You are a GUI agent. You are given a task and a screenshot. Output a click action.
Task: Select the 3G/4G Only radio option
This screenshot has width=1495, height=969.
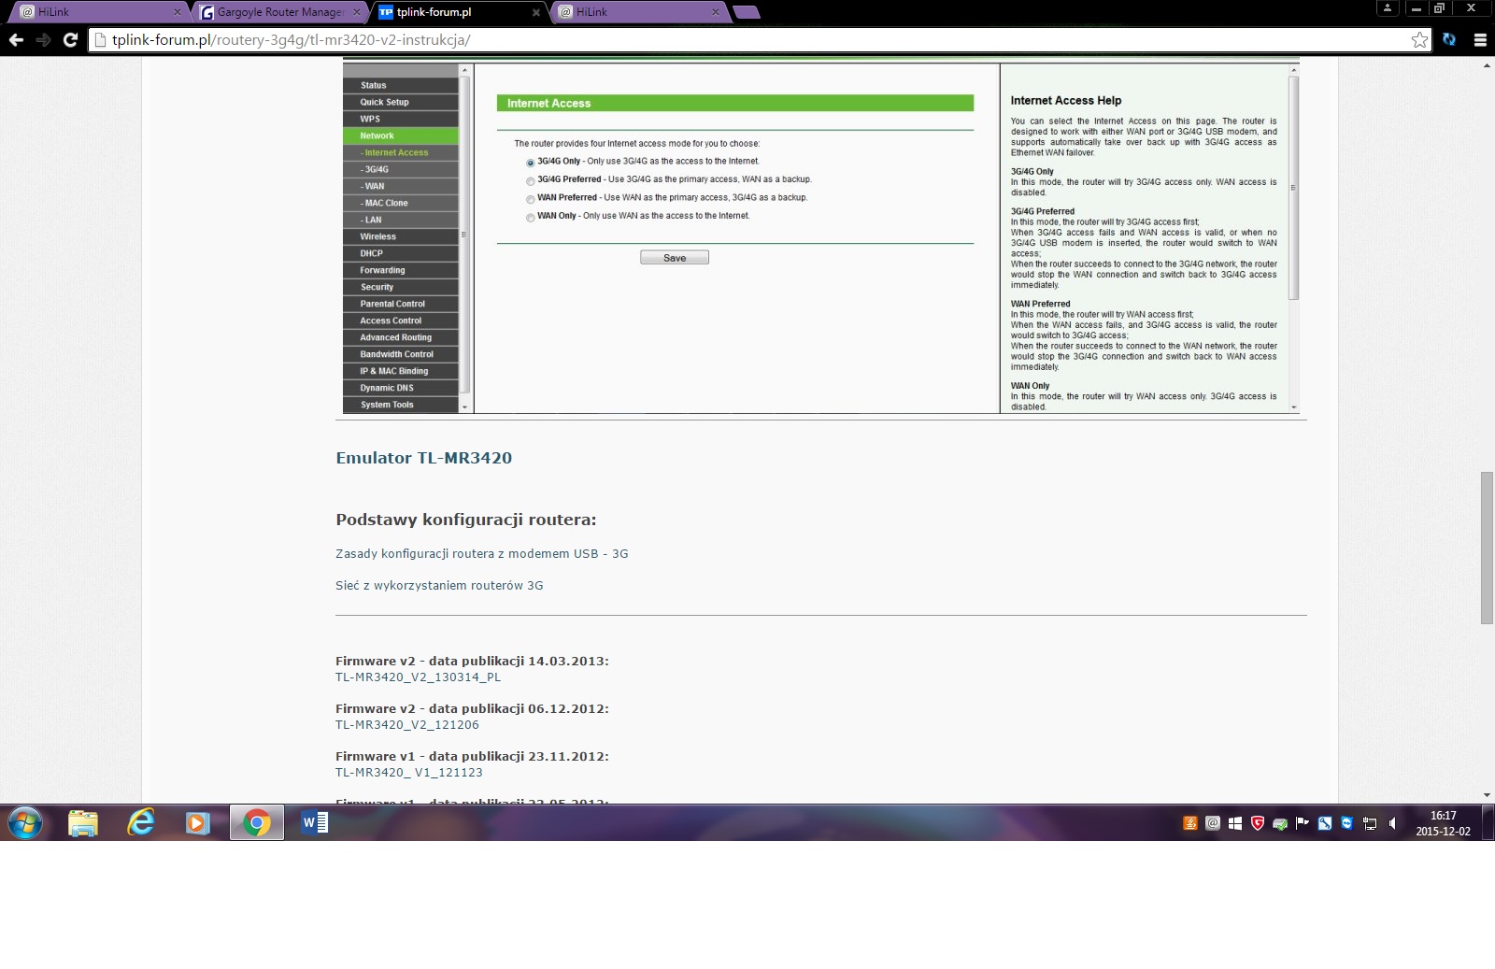[x=531, y=163]
